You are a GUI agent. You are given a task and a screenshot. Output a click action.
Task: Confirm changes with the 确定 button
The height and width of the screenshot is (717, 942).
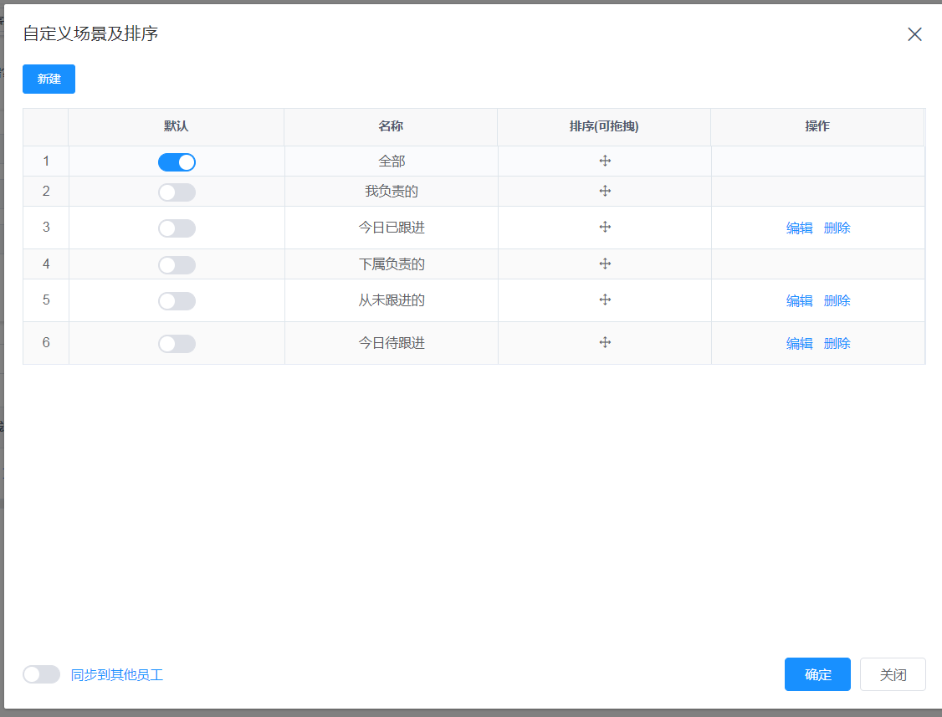(x=817, y=674)
